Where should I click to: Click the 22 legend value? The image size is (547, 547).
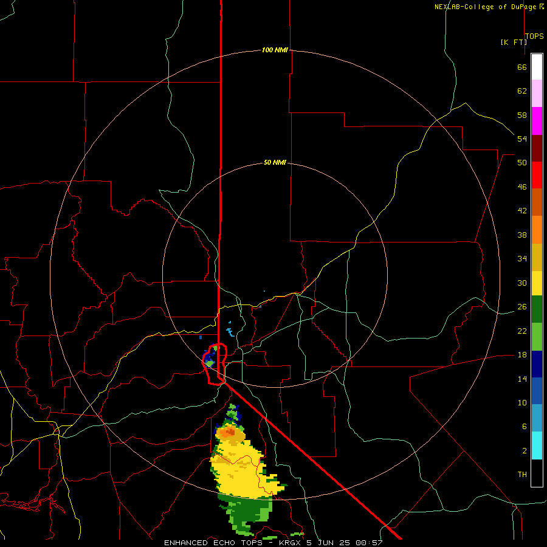pos(522,331)
